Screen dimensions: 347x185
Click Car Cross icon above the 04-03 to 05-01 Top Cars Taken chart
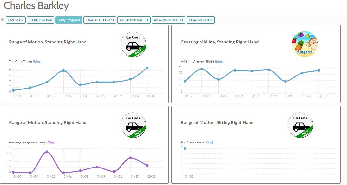pyautogui.click(x=133, y=45)
